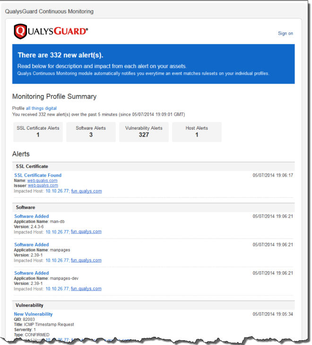
Task: Click fun.qualys.com under SSL Certificate Found
Action: click(87, 191)
